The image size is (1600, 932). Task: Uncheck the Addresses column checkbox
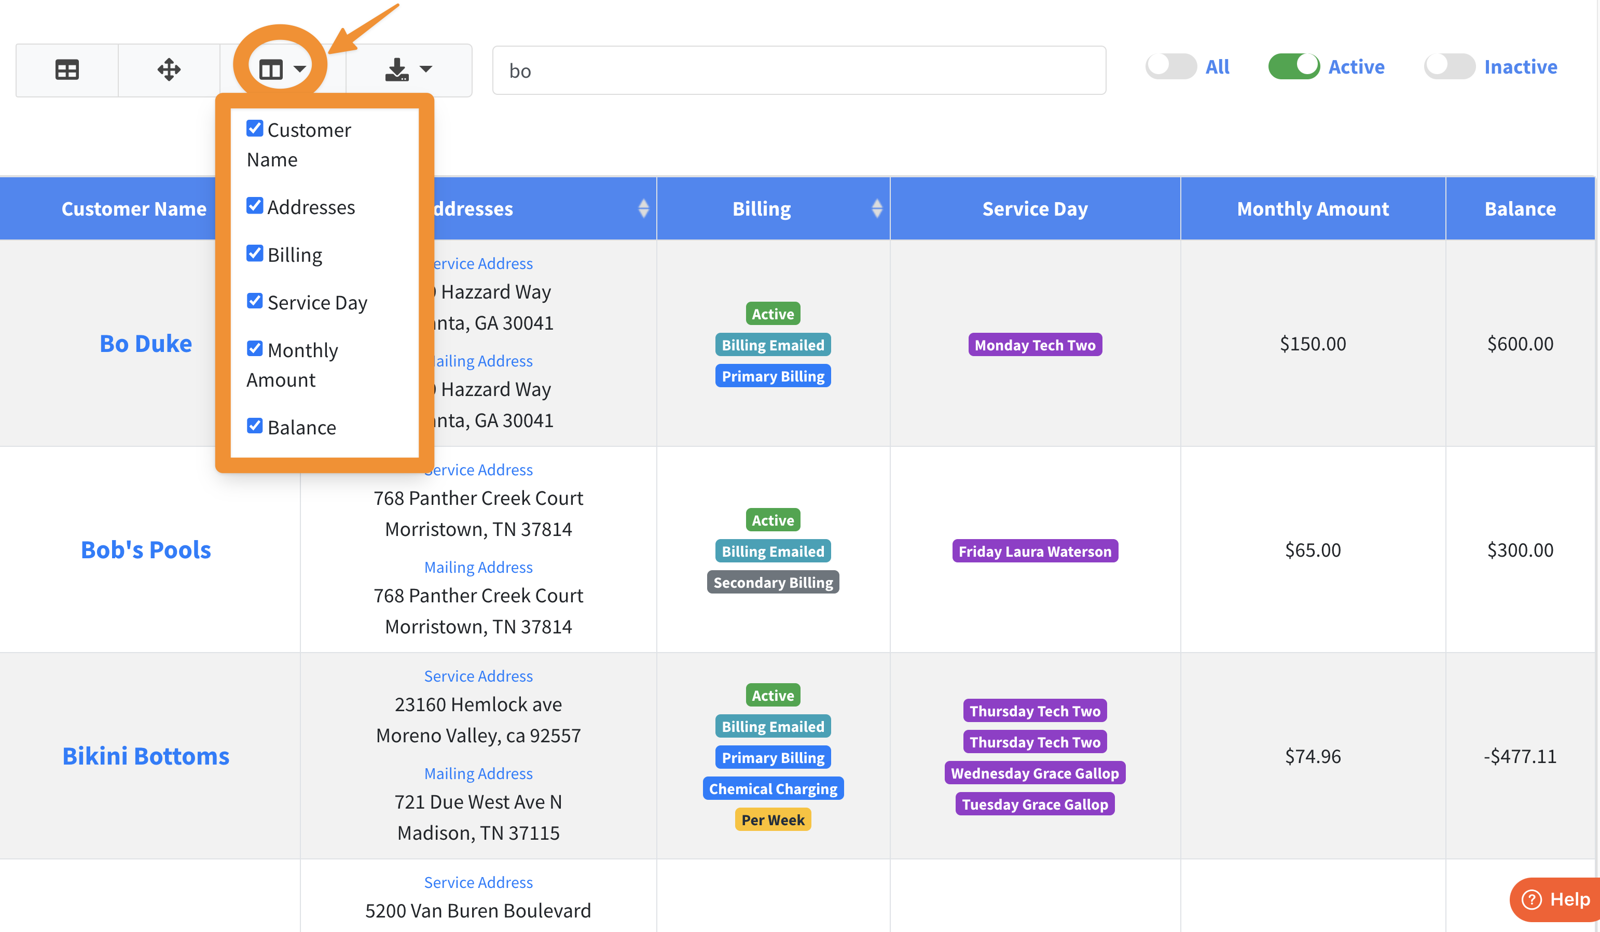(255, 206)
